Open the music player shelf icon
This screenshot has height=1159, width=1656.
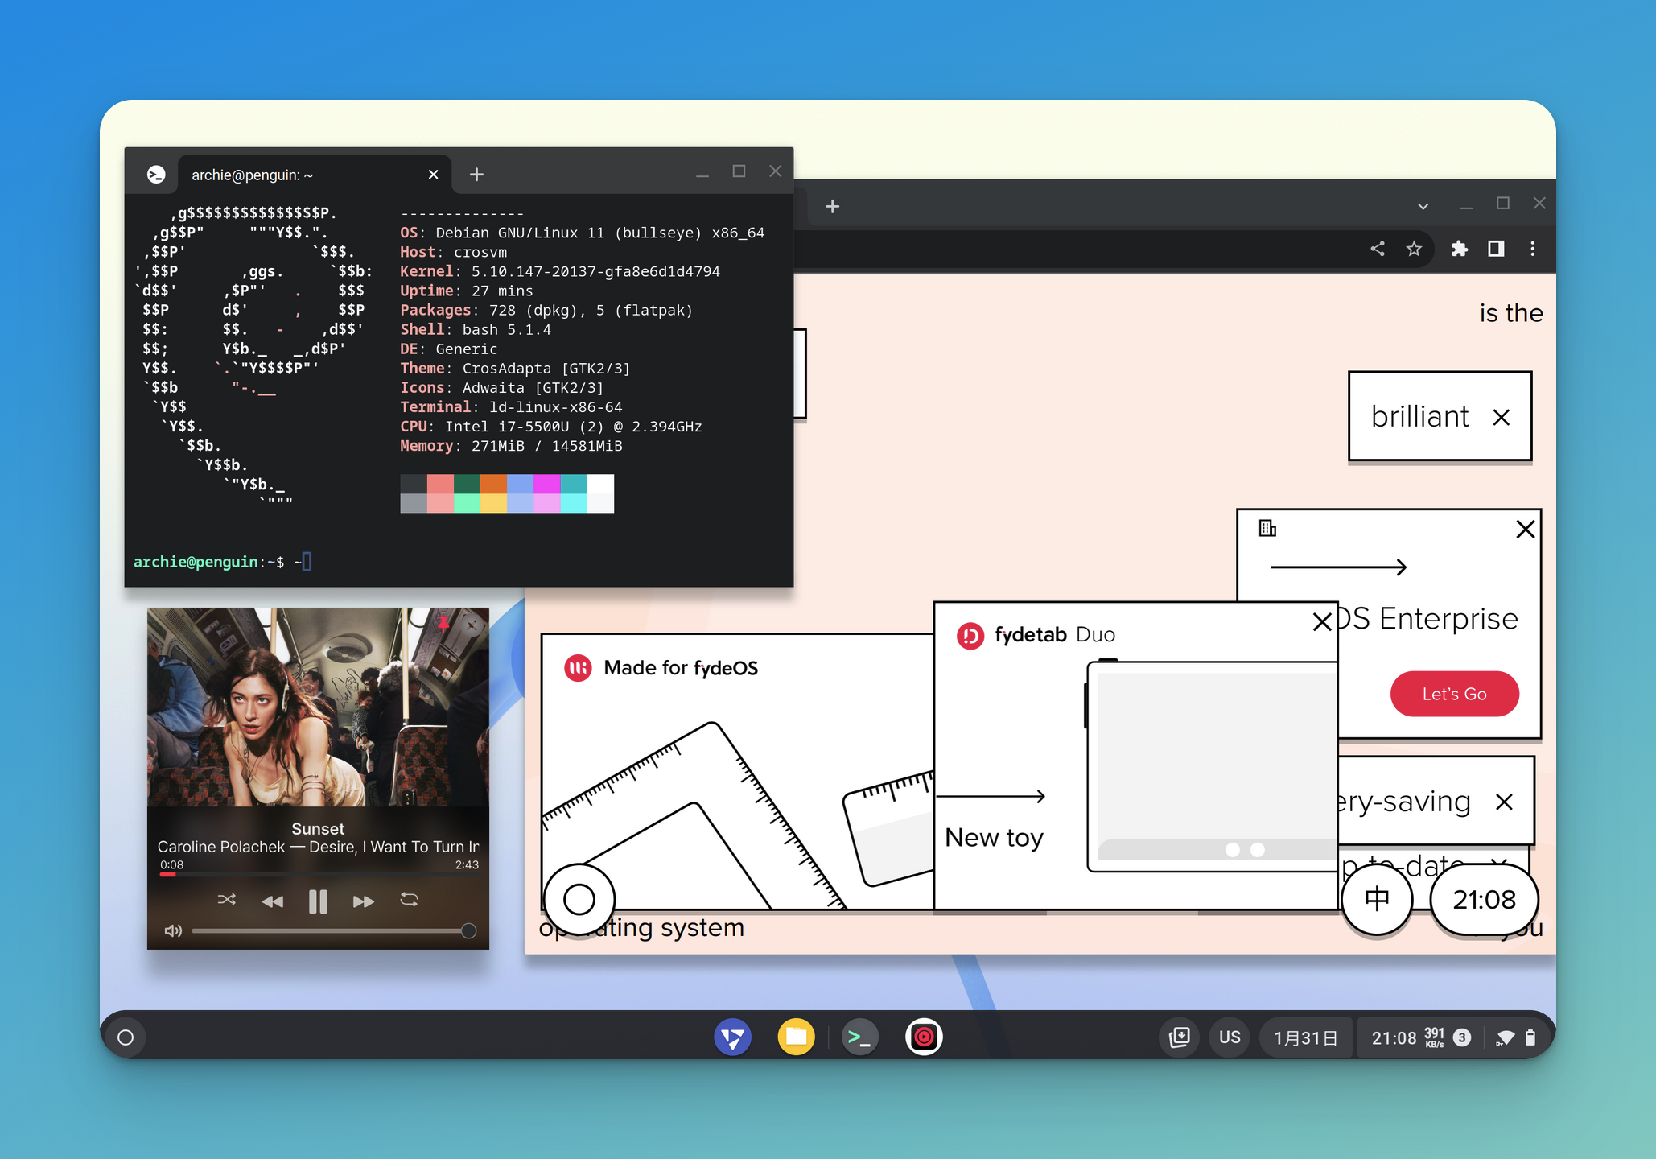pyautogui.click(x=924, y=1037)
